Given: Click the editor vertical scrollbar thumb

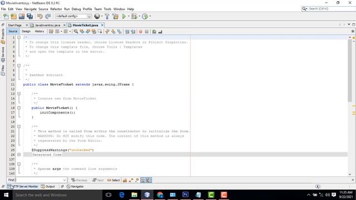Looking at the screenshot, I should [x=350, y=71].
